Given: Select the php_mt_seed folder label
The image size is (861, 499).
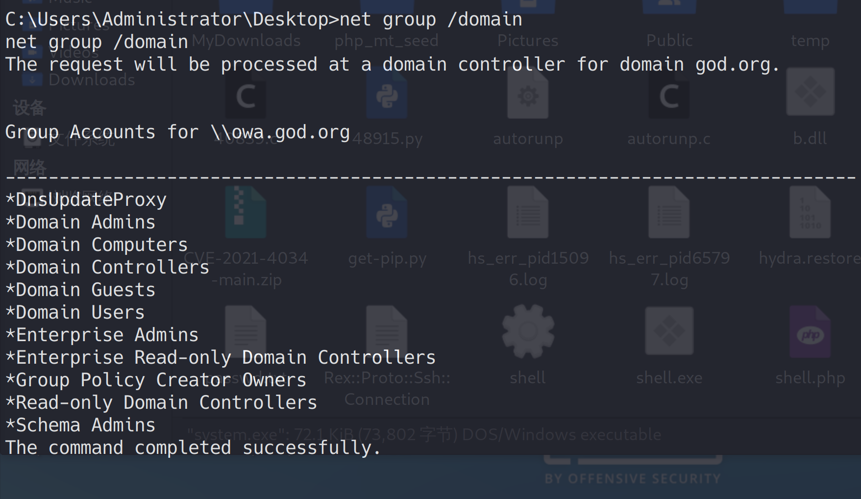Looking at the screenshot, I should pyautogui.click(x=387, y=41).
